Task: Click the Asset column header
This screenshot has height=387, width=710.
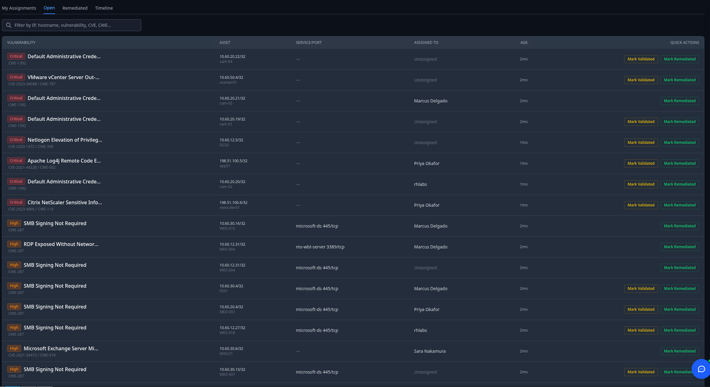Action: (225, 43)
